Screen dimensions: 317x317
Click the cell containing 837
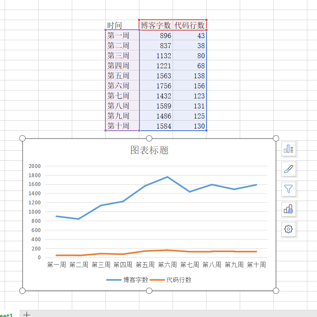pos(156,45)
